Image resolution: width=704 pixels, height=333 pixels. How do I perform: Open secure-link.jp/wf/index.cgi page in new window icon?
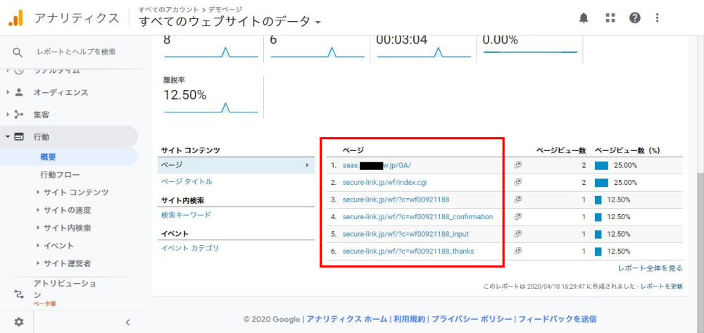[x=517, y=183]
